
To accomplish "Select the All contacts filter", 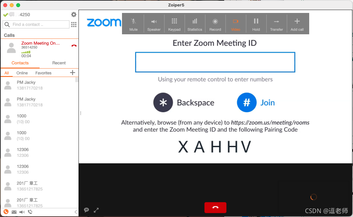I will [x=6, y=73].
